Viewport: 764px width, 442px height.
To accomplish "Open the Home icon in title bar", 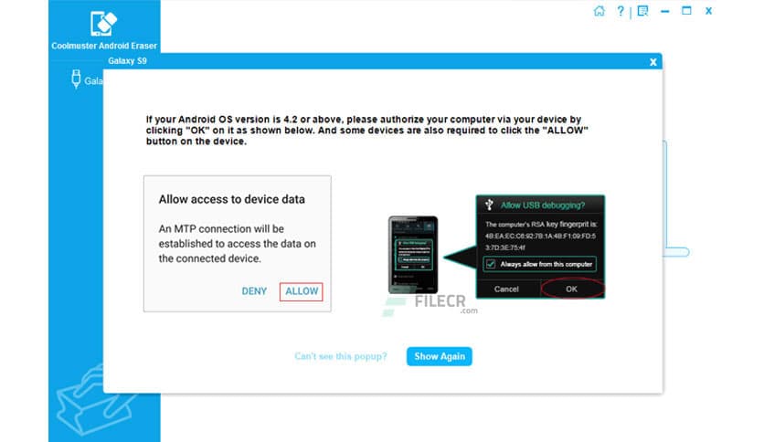I will (x=599, y=11).
